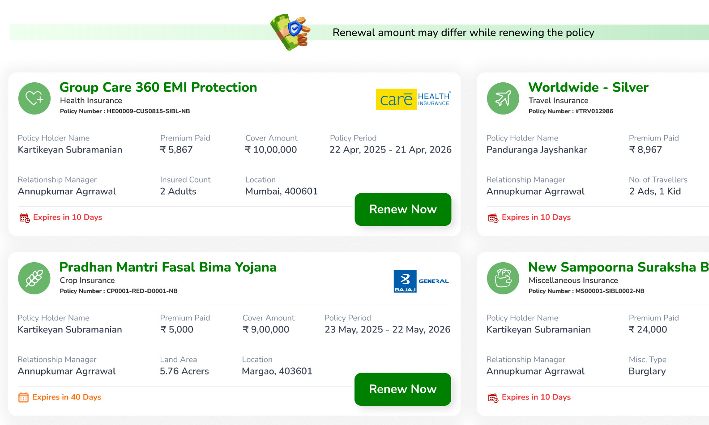
Task: Renew the Pradhan Mantri Fasal Bima policy
Action: (x=403, y=389)
